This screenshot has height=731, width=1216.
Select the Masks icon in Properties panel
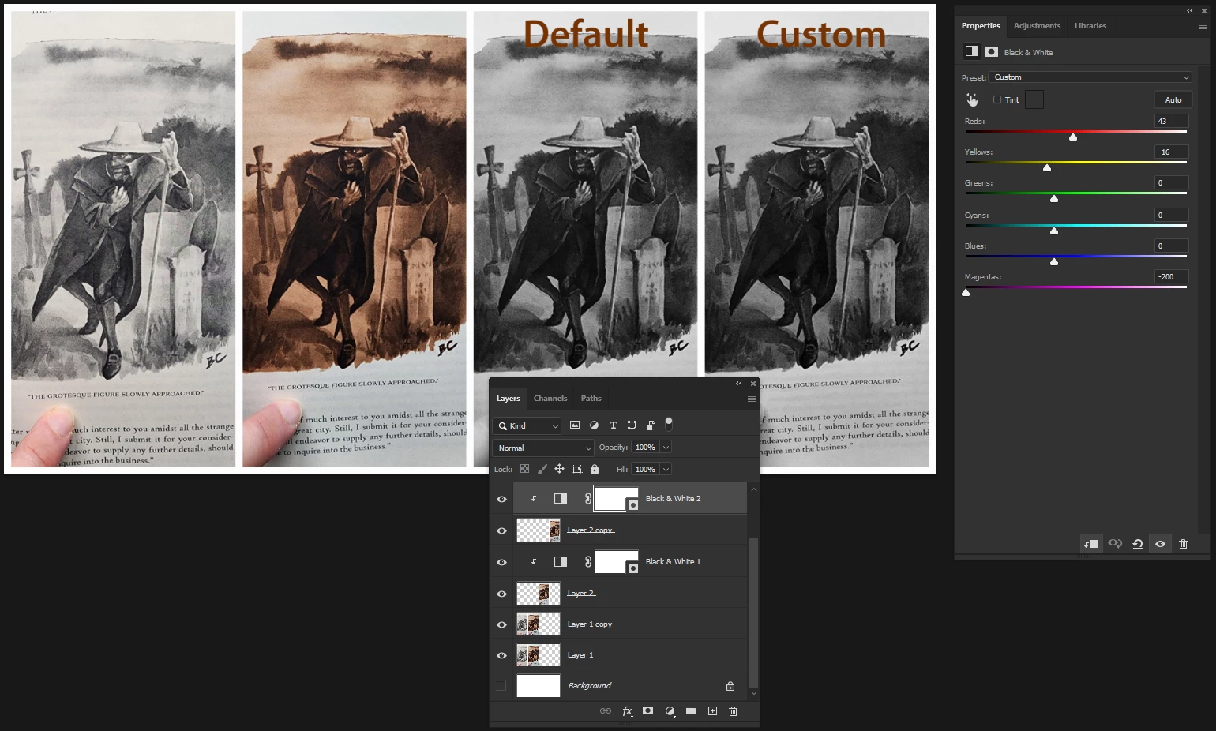(x=992, y=51)
